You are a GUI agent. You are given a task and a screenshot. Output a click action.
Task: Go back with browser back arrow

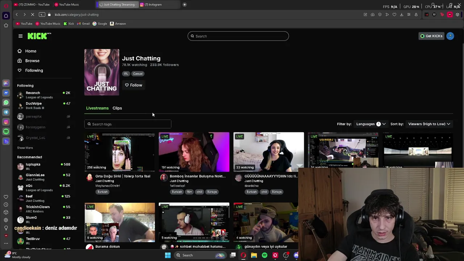pyautogui.click(x=17, y=14)
